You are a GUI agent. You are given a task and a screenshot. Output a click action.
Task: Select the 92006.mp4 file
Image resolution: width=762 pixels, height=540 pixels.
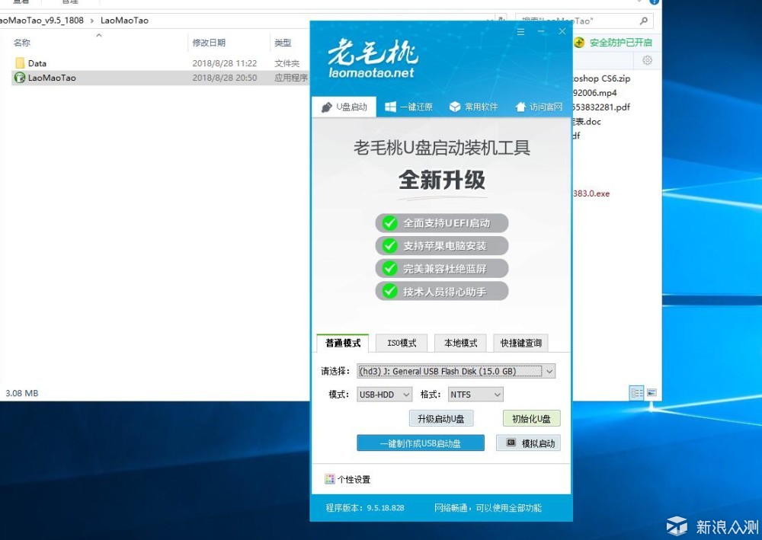(x=595, y=92)
